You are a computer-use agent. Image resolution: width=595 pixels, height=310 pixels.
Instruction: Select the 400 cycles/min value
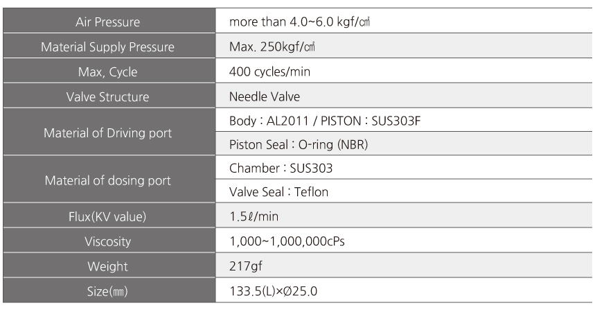click(x=270, y=71)
